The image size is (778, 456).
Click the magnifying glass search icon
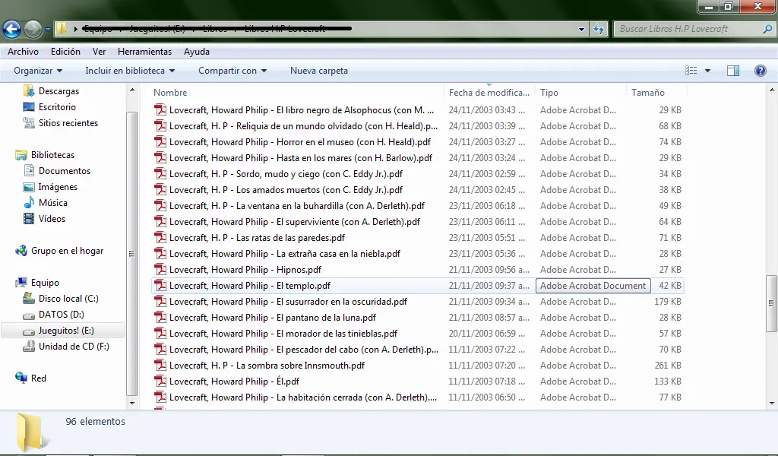click(767, 29)
